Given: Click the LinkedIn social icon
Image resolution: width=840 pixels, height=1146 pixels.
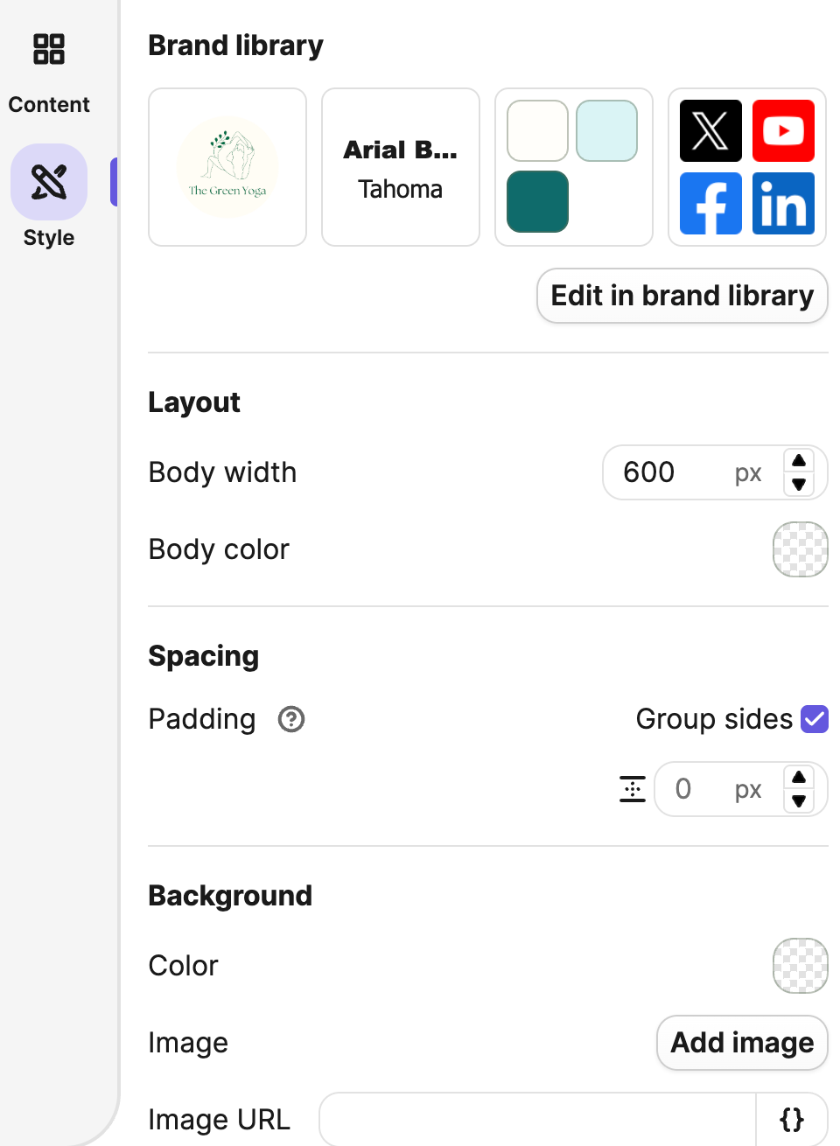Looking at the screenshot, I should pyautogui.click(x=783, y=204).
